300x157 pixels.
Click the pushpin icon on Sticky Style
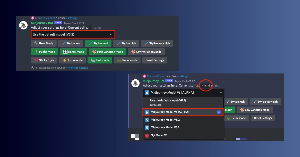pos(36,60)
